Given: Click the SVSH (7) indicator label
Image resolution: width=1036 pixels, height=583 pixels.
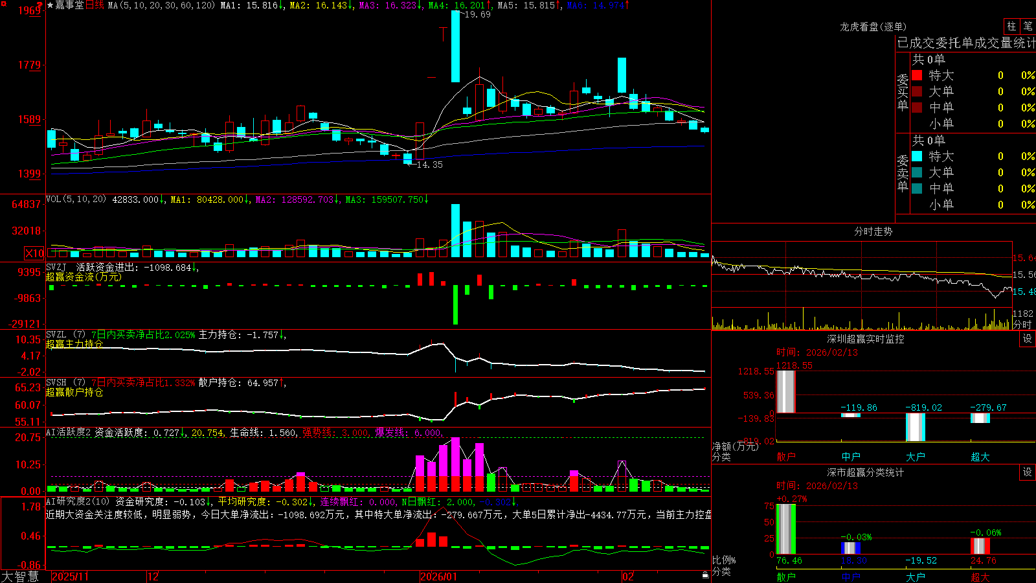Looking at the screenshot, I should pyautogui.click(x=65, y=383).
